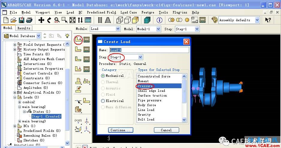Select Step-1 (Created) tree item
Viewport: 281px width, 148px height.
coord(46,117)
